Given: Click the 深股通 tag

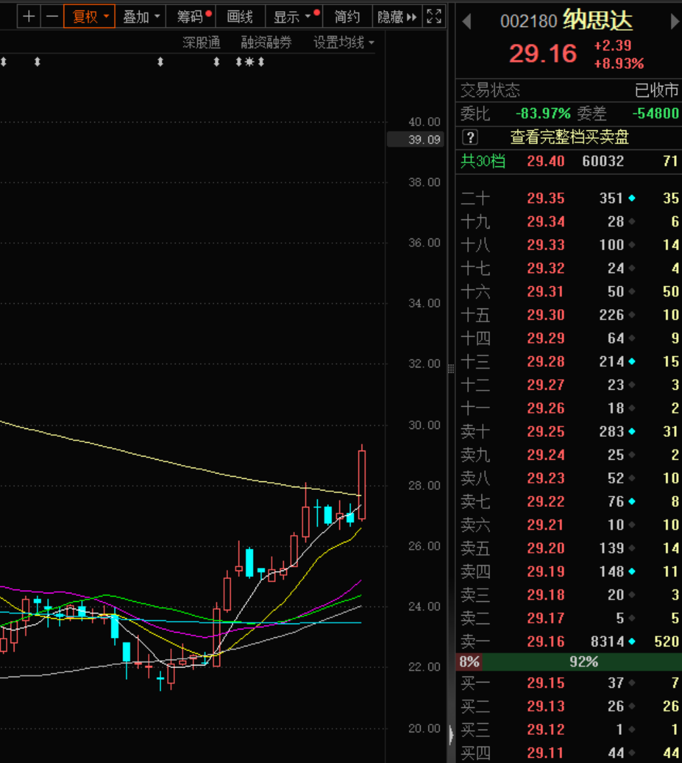Looking at the screenshot, I should [x=202, y=43].
